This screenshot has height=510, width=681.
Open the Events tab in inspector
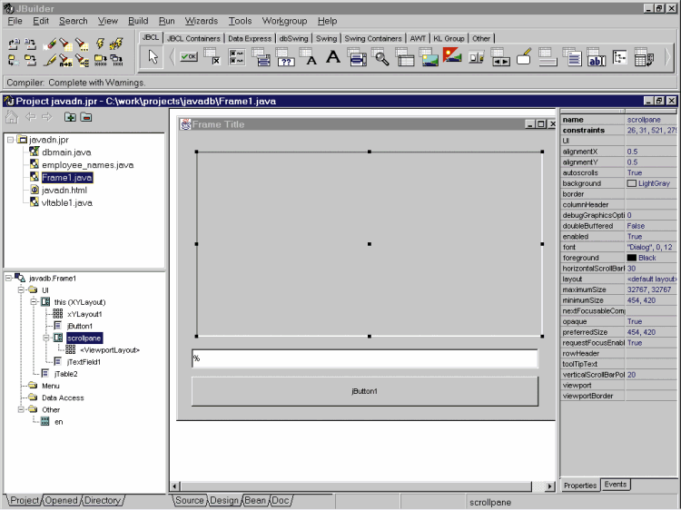click(616, 485)
